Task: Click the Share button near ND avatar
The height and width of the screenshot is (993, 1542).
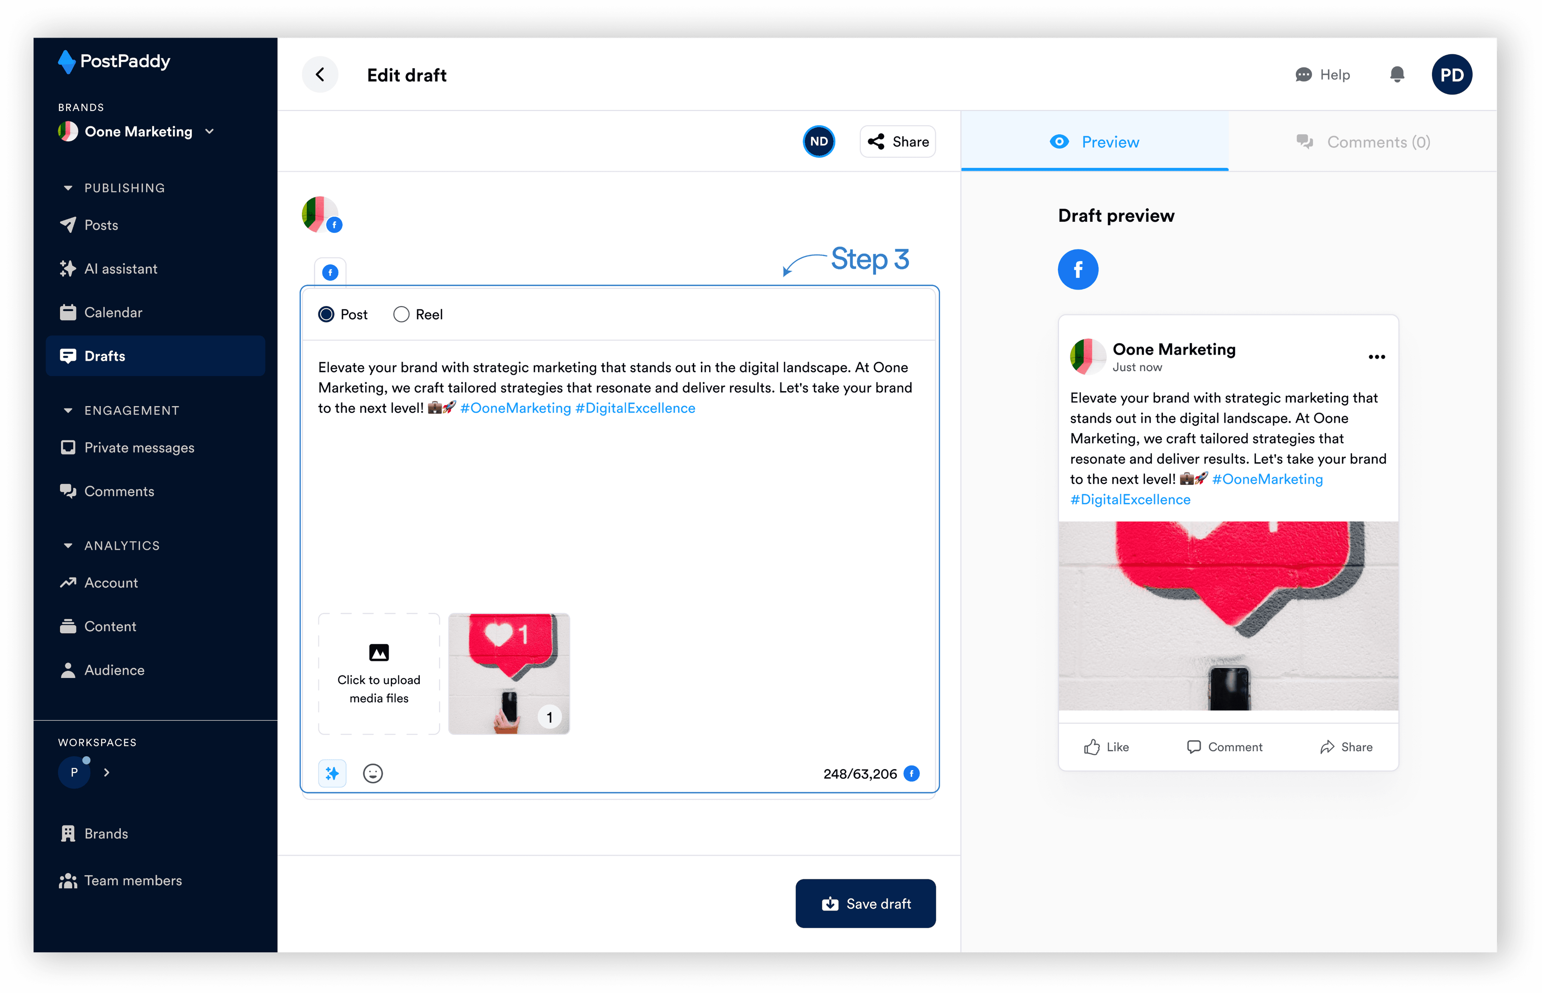Action: click(898, 142)
